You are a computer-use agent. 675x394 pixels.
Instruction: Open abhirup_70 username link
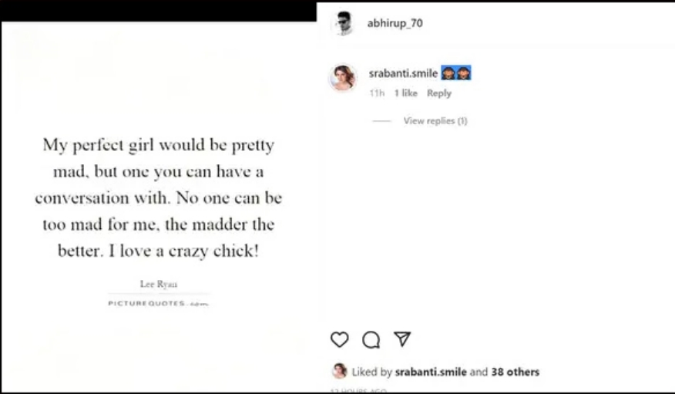395,23
